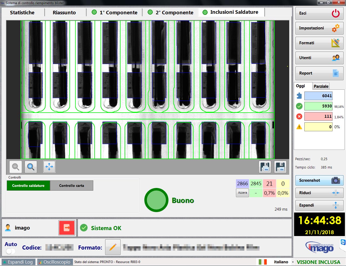Click the user avatar icon next to imago
The height and width of the screenshot is (266, 346).
coord(8,228)
